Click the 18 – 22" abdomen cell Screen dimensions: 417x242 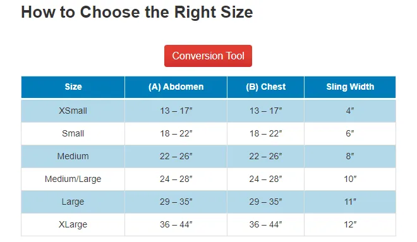176,133
